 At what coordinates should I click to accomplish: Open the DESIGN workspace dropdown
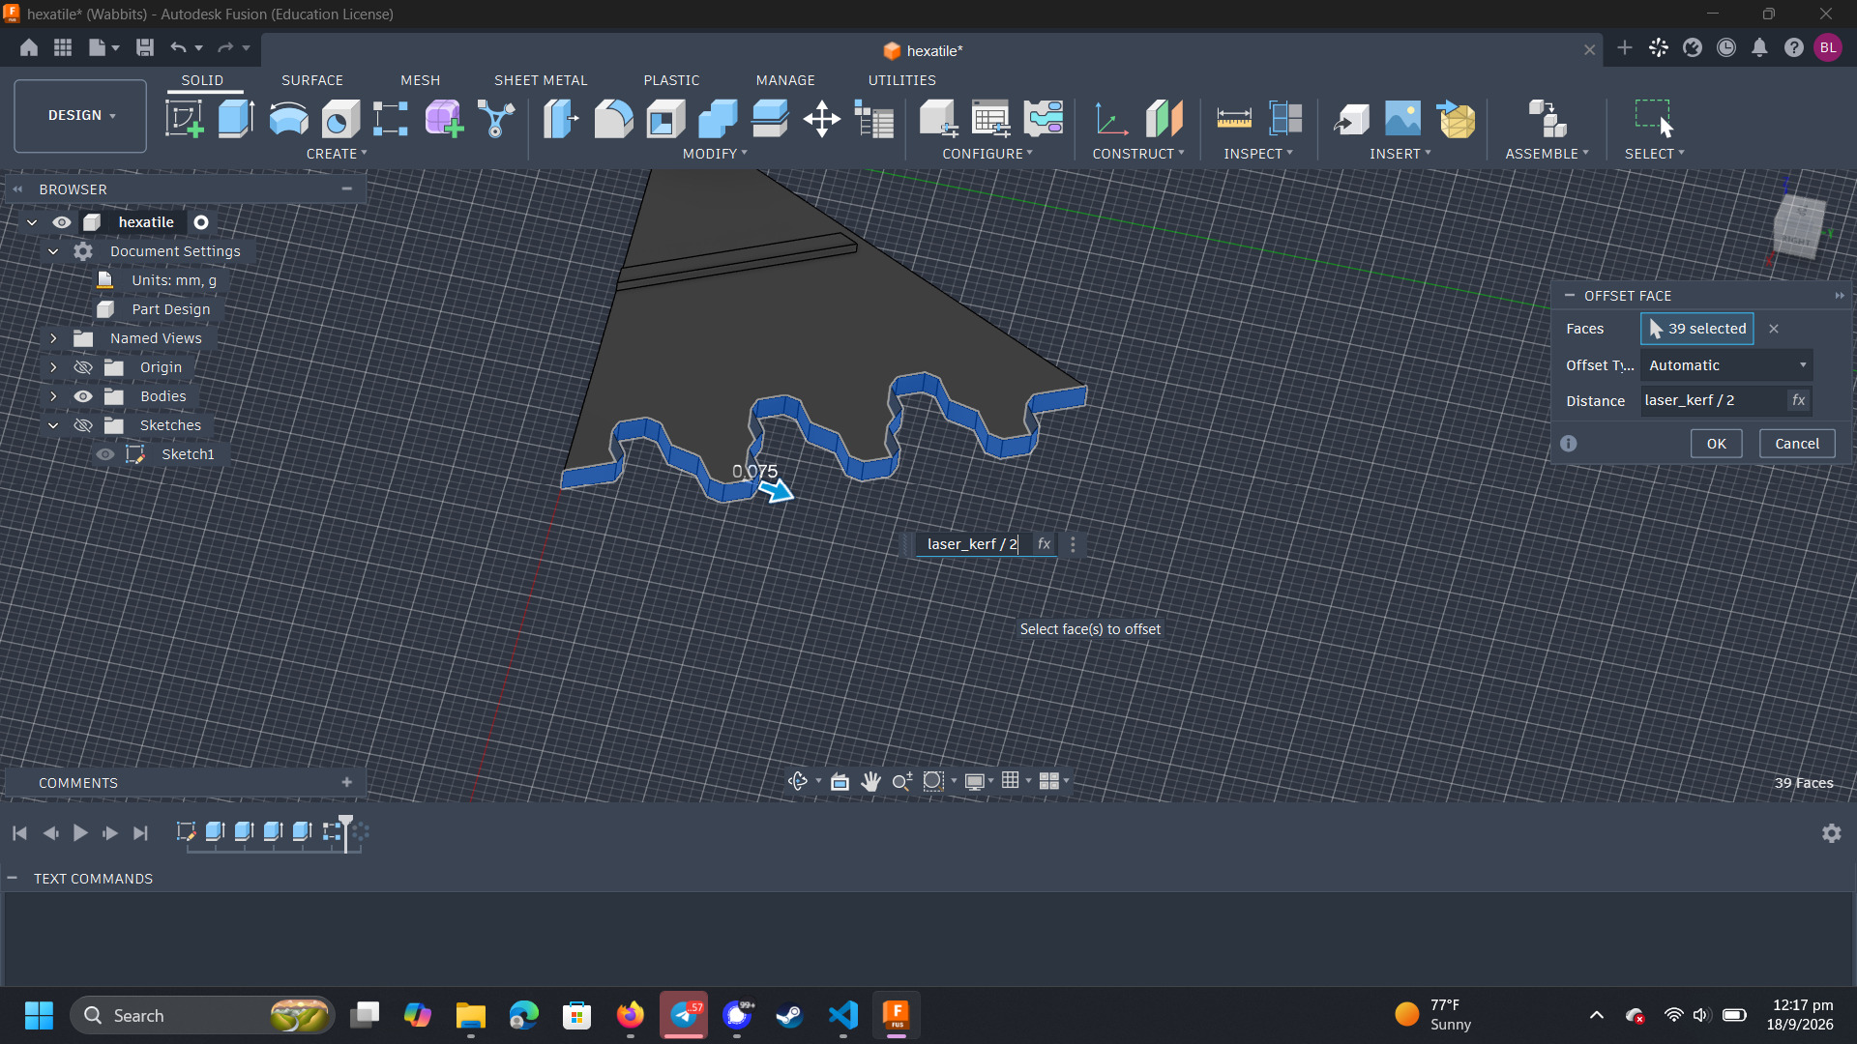(x=80, y=115)
